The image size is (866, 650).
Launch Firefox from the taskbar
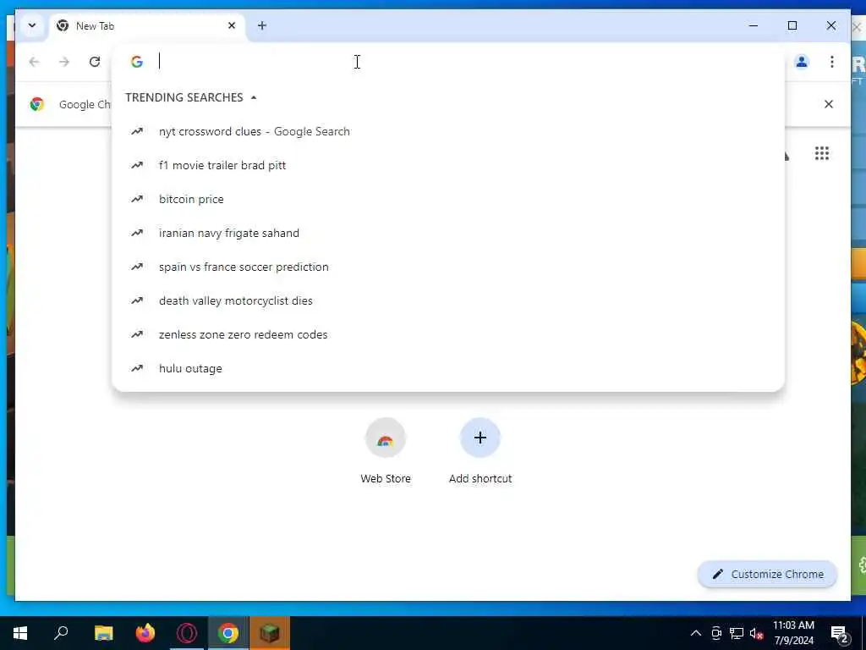(x=145, y=633)
